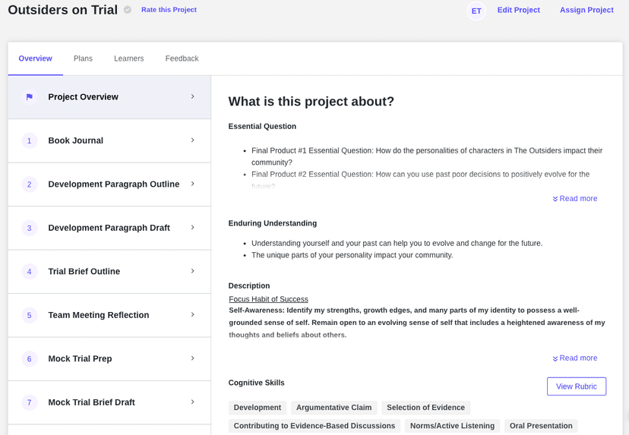Screen dimensions: 629x435
Task: Click the View Rubric button
Action: pyautogui.click(x=576, y=386)
